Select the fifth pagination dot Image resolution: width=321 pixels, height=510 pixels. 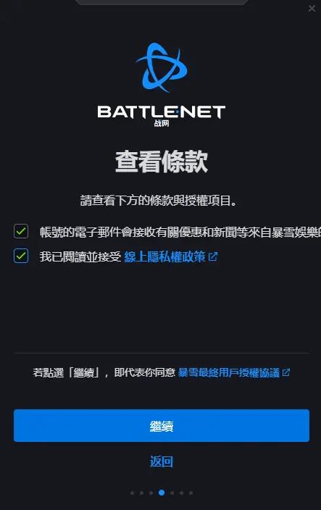pyautogui.click(x=172, y=493)
